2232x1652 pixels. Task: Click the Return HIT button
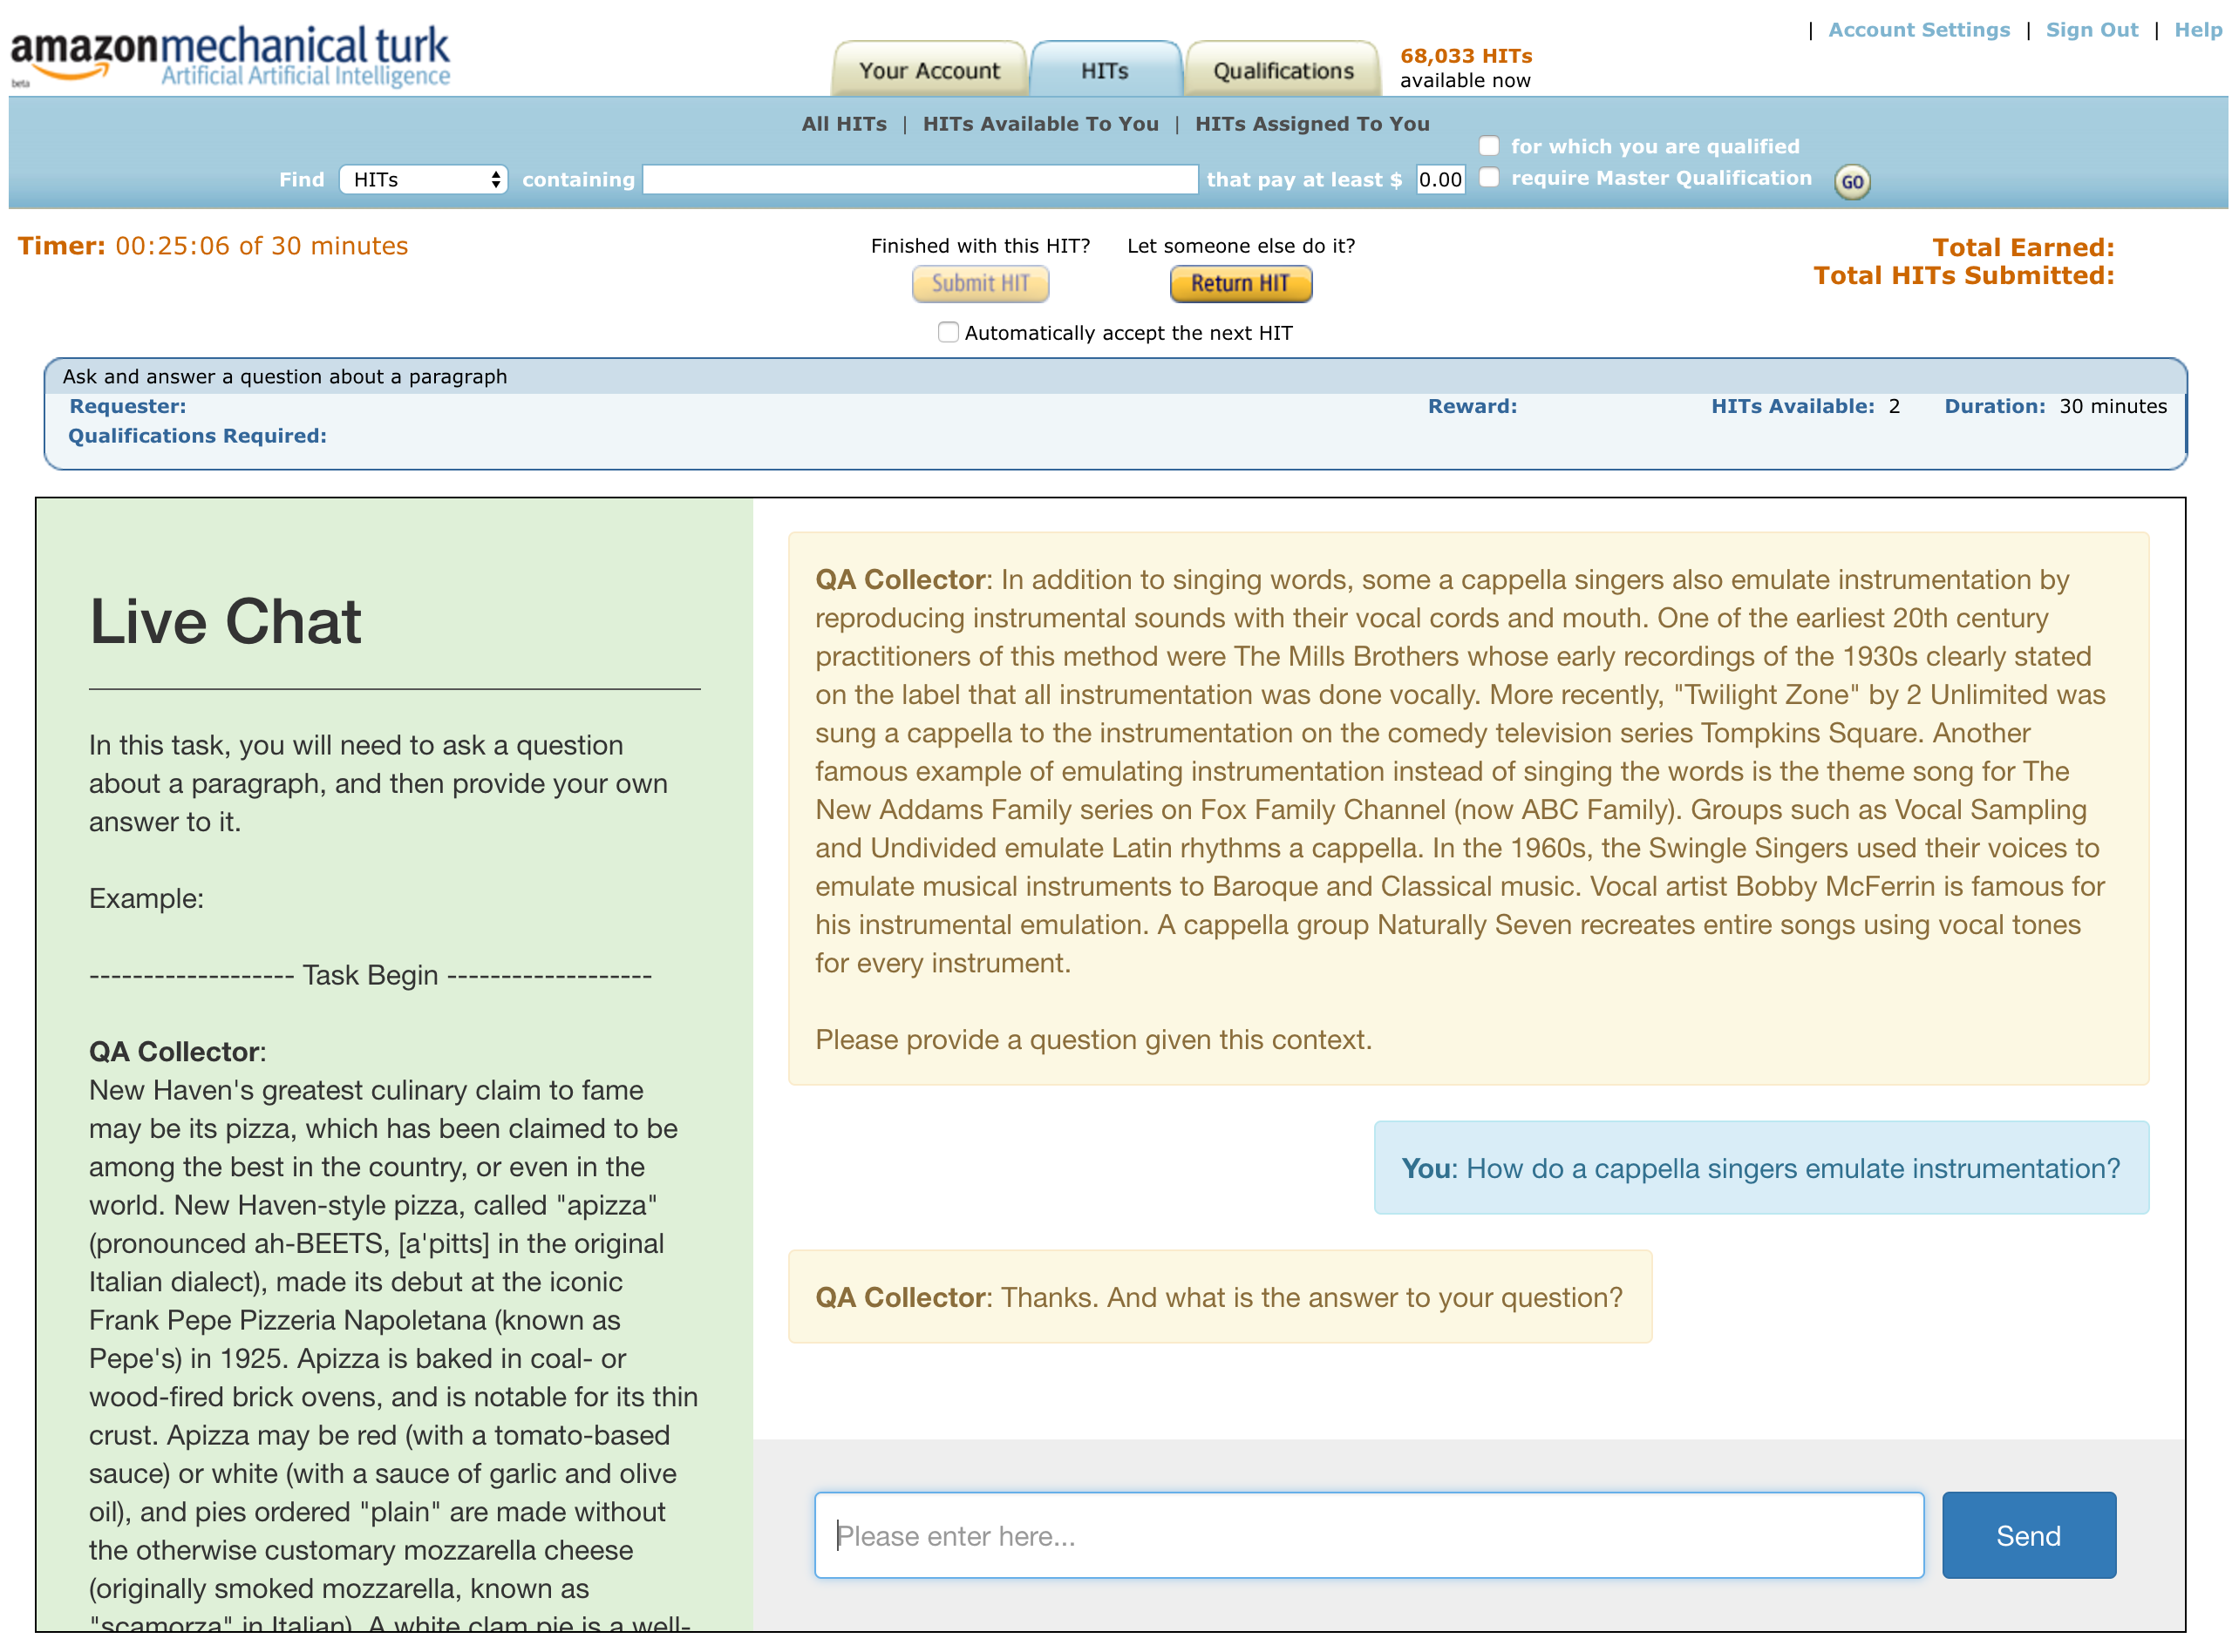pos(1241,283)
